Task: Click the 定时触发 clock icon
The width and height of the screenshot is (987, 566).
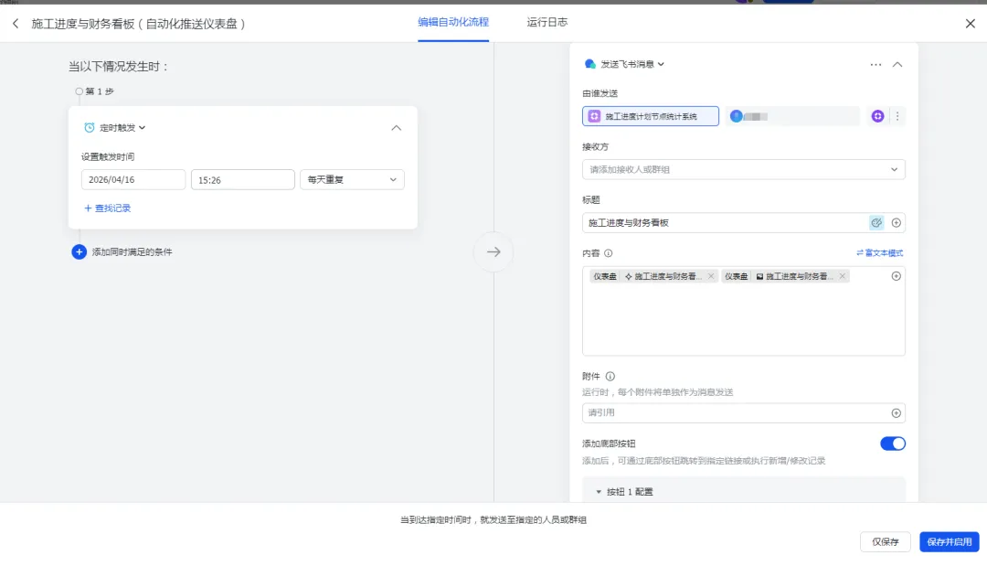Action: [90, 128]
